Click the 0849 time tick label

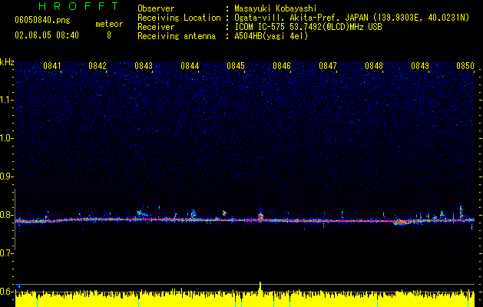click(420, 66)
